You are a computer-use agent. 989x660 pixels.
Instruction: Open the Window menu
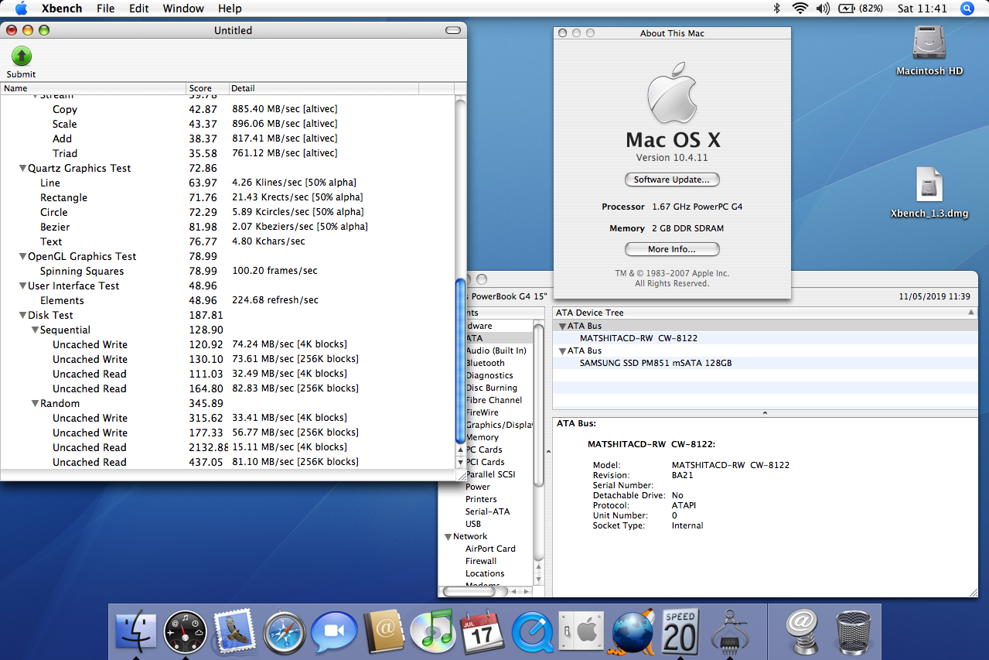(183, 9)
